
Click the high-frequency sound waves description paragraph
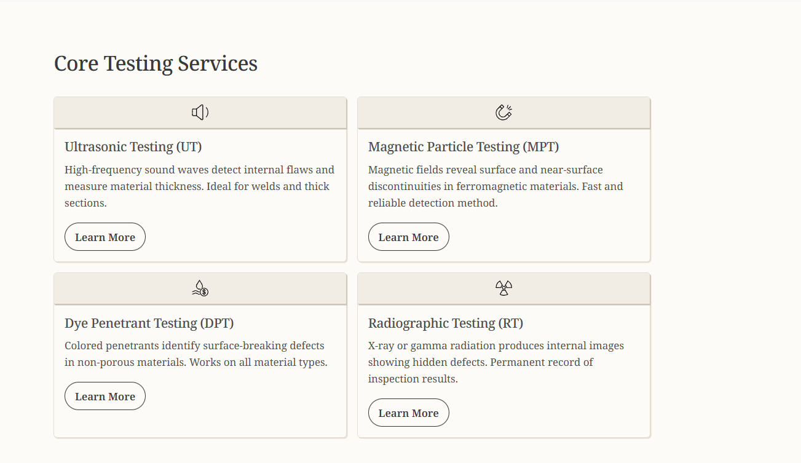199,186
